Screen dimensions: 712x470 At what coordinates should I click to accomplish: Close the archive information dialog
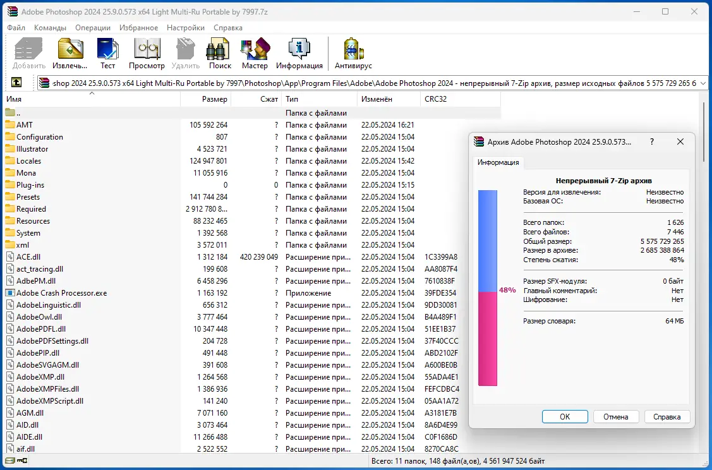(x=680, y=142)
